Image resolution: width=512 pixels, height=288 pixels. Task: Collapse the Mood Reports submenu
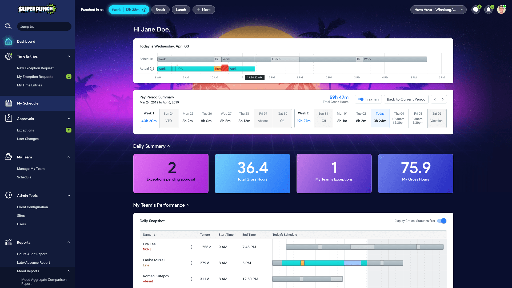coord(69,271)
